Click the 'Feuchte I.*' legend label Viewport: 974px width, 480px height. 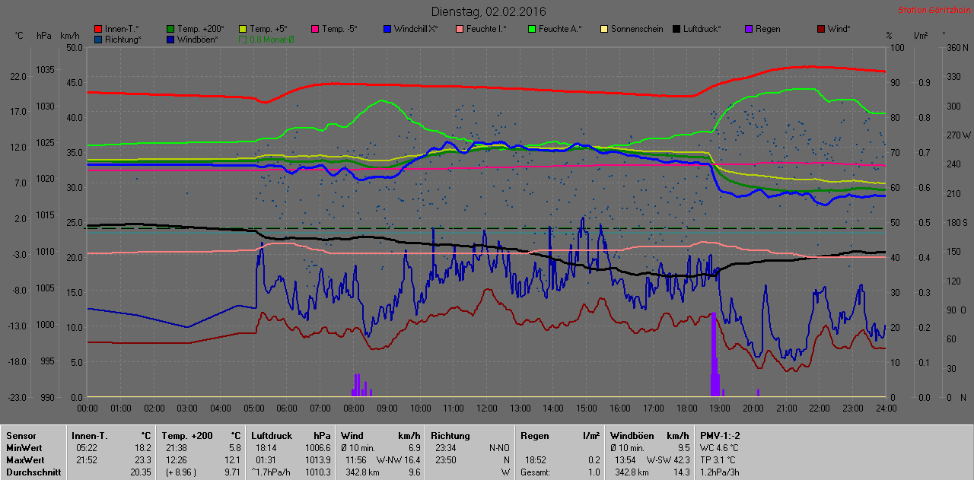click(x=486, y=29)
